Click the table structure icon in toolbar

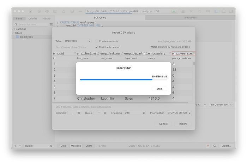(x=55, y=11)
